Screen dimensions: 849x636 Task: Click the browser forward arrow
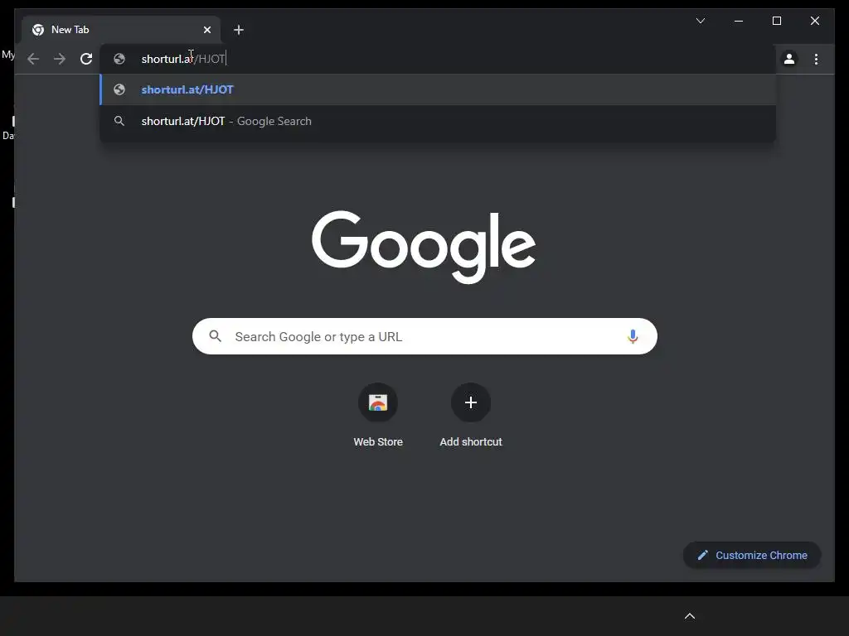[60, 59]
